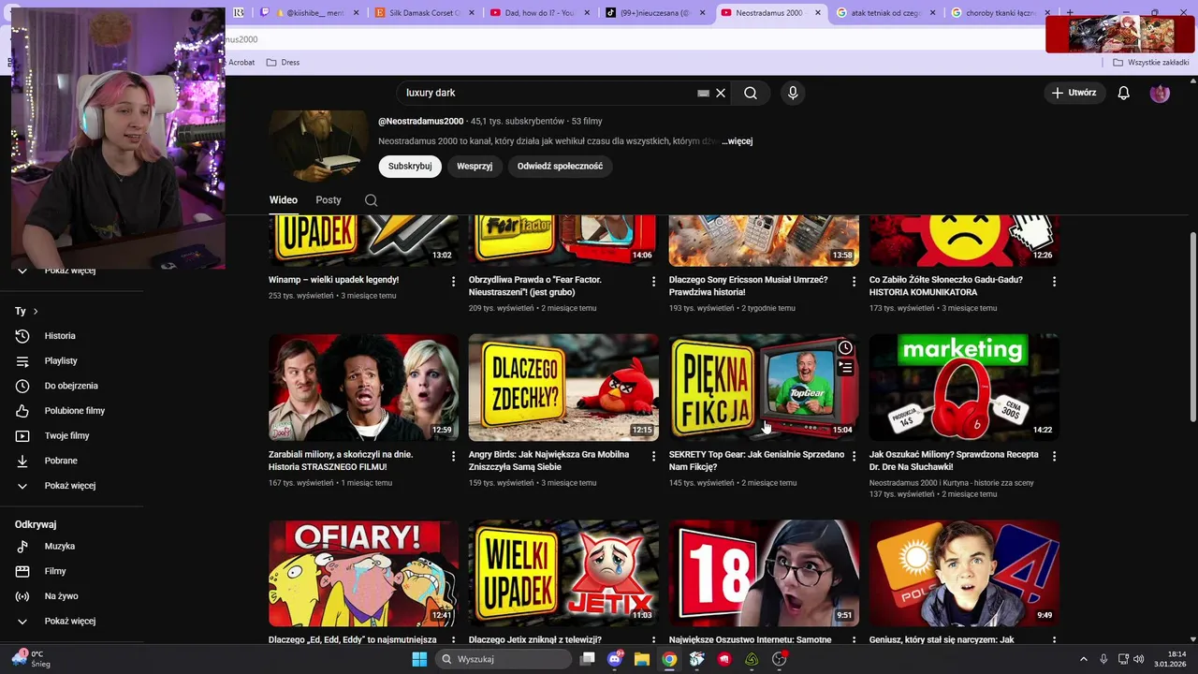Open options menu for Fear Factor video
The height and width of the screenshot is (674, 1198).
tap(654, 282)
